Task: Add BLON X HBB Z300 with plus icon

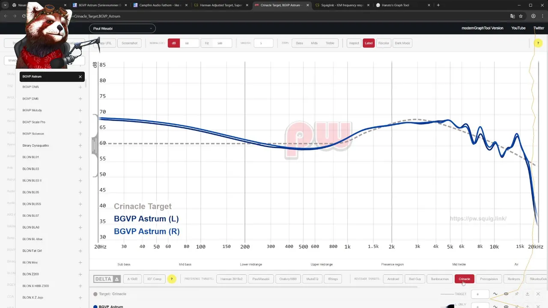Action: [x=80, y=286]
